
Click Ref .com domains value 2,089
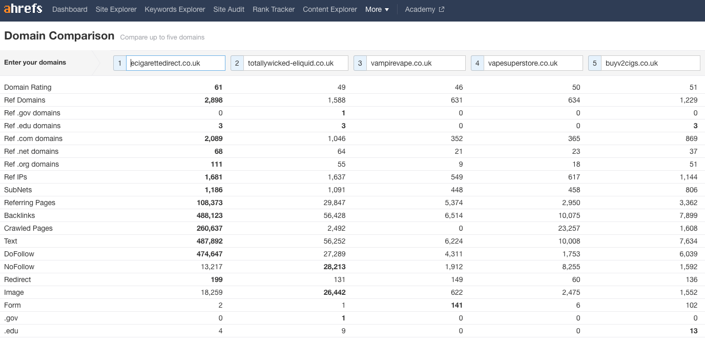214,138
